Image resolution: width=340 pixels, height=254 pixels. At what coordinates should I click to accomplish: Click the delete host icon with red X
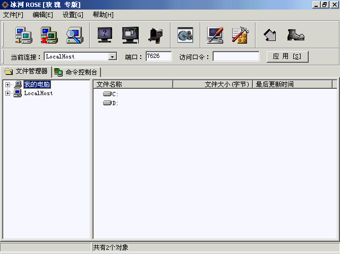point(49,35)
